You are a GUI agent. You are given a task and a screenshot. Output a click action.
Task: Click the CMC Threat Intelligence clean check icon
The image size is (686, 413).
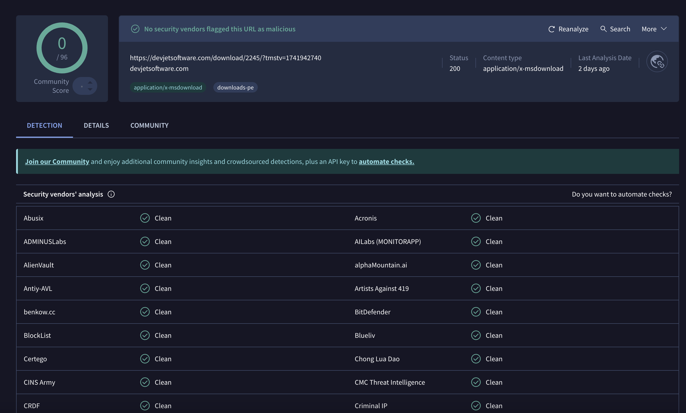476,382
